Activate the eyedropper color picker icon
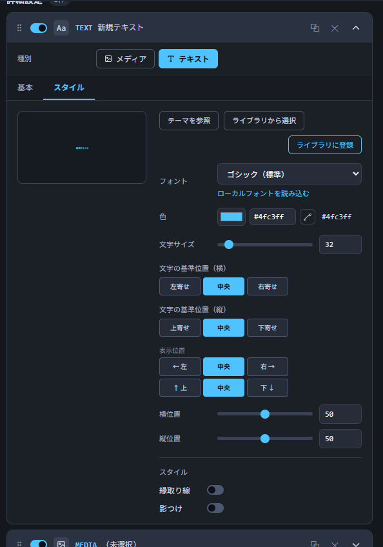This screenshot has height=547, width=383. 308,217
